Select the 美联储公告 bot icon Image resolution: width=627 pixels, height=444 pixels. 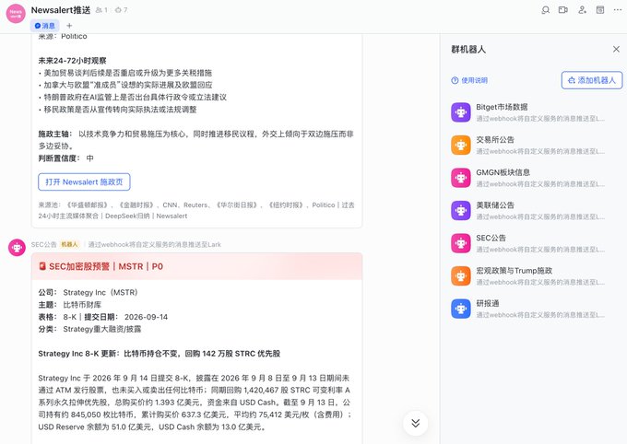[461, 211]
